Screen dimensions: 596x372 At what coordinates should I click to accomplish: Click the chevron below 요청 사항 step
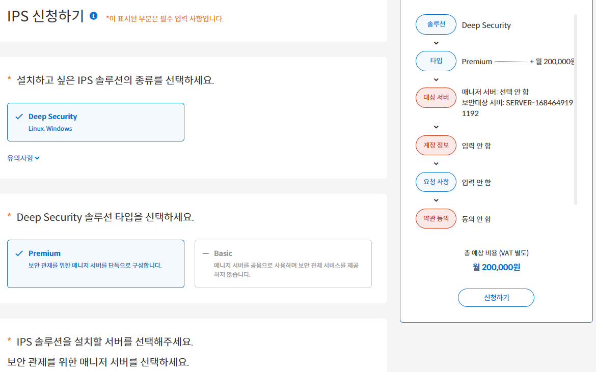[436, 200]
